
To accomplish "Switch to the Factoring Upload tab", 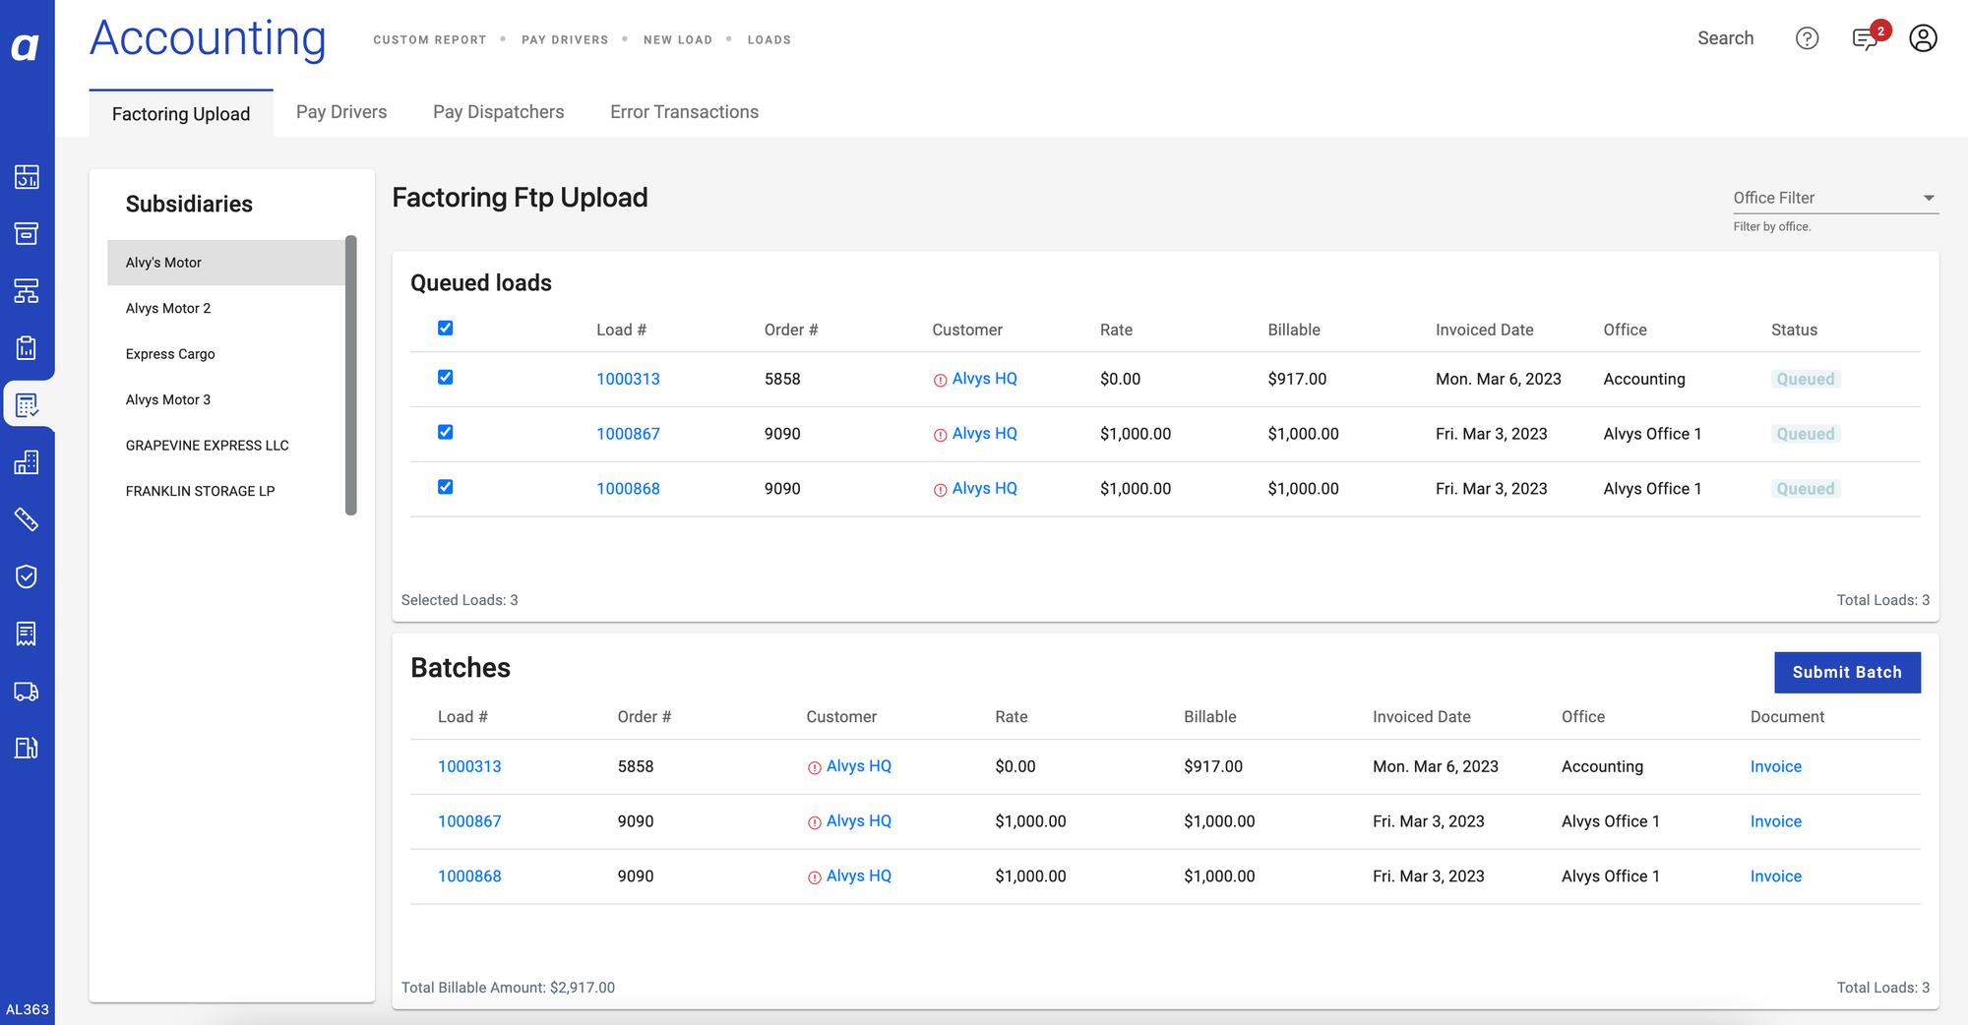I will [181, 114].
